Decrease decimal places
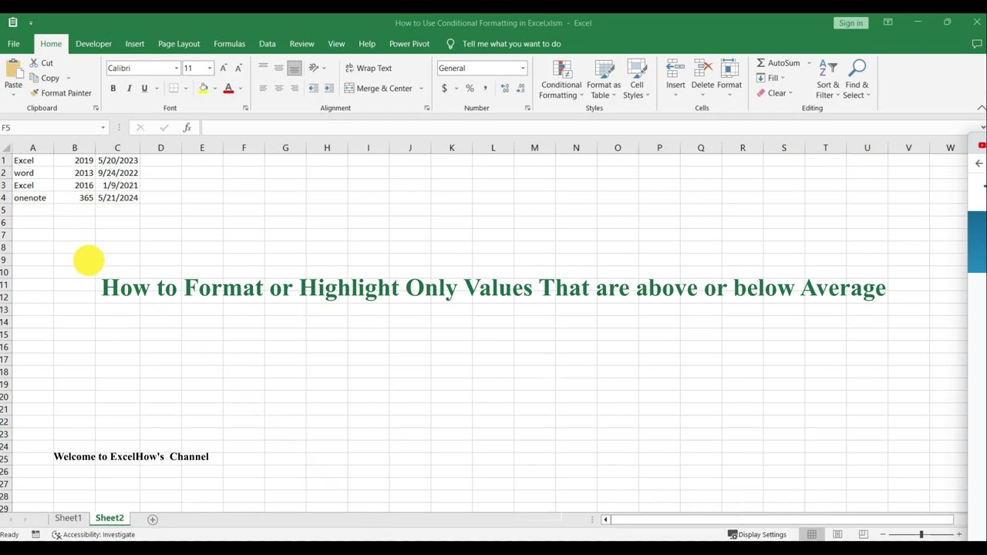Screen dimensions: 987x555 520,89
